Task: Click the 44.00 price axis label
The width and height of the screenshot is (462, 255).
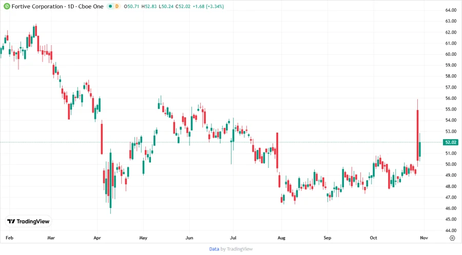Action: 451,230
